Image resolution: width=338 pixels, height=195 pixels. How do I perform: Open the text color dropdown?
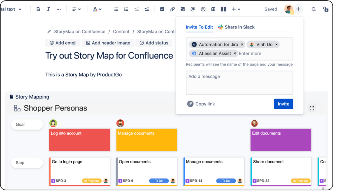point(97,9)
